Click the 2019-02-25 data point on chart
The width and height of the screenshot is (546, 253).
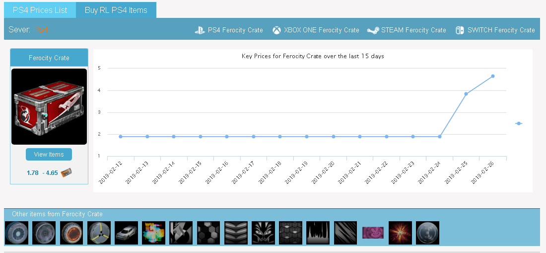point(466,94)
